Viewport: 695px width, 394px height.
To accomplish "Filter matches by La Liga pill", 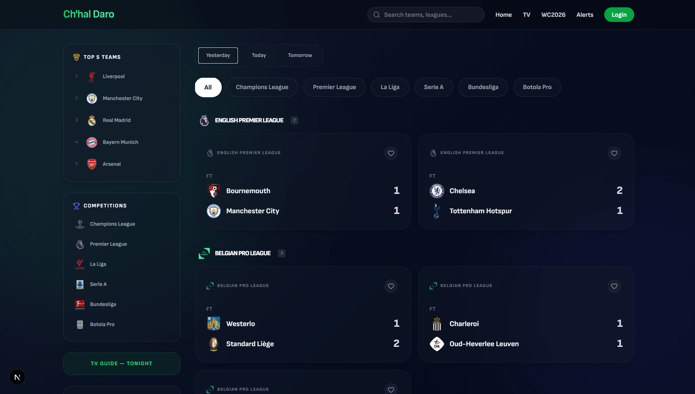I will point(390,87).
